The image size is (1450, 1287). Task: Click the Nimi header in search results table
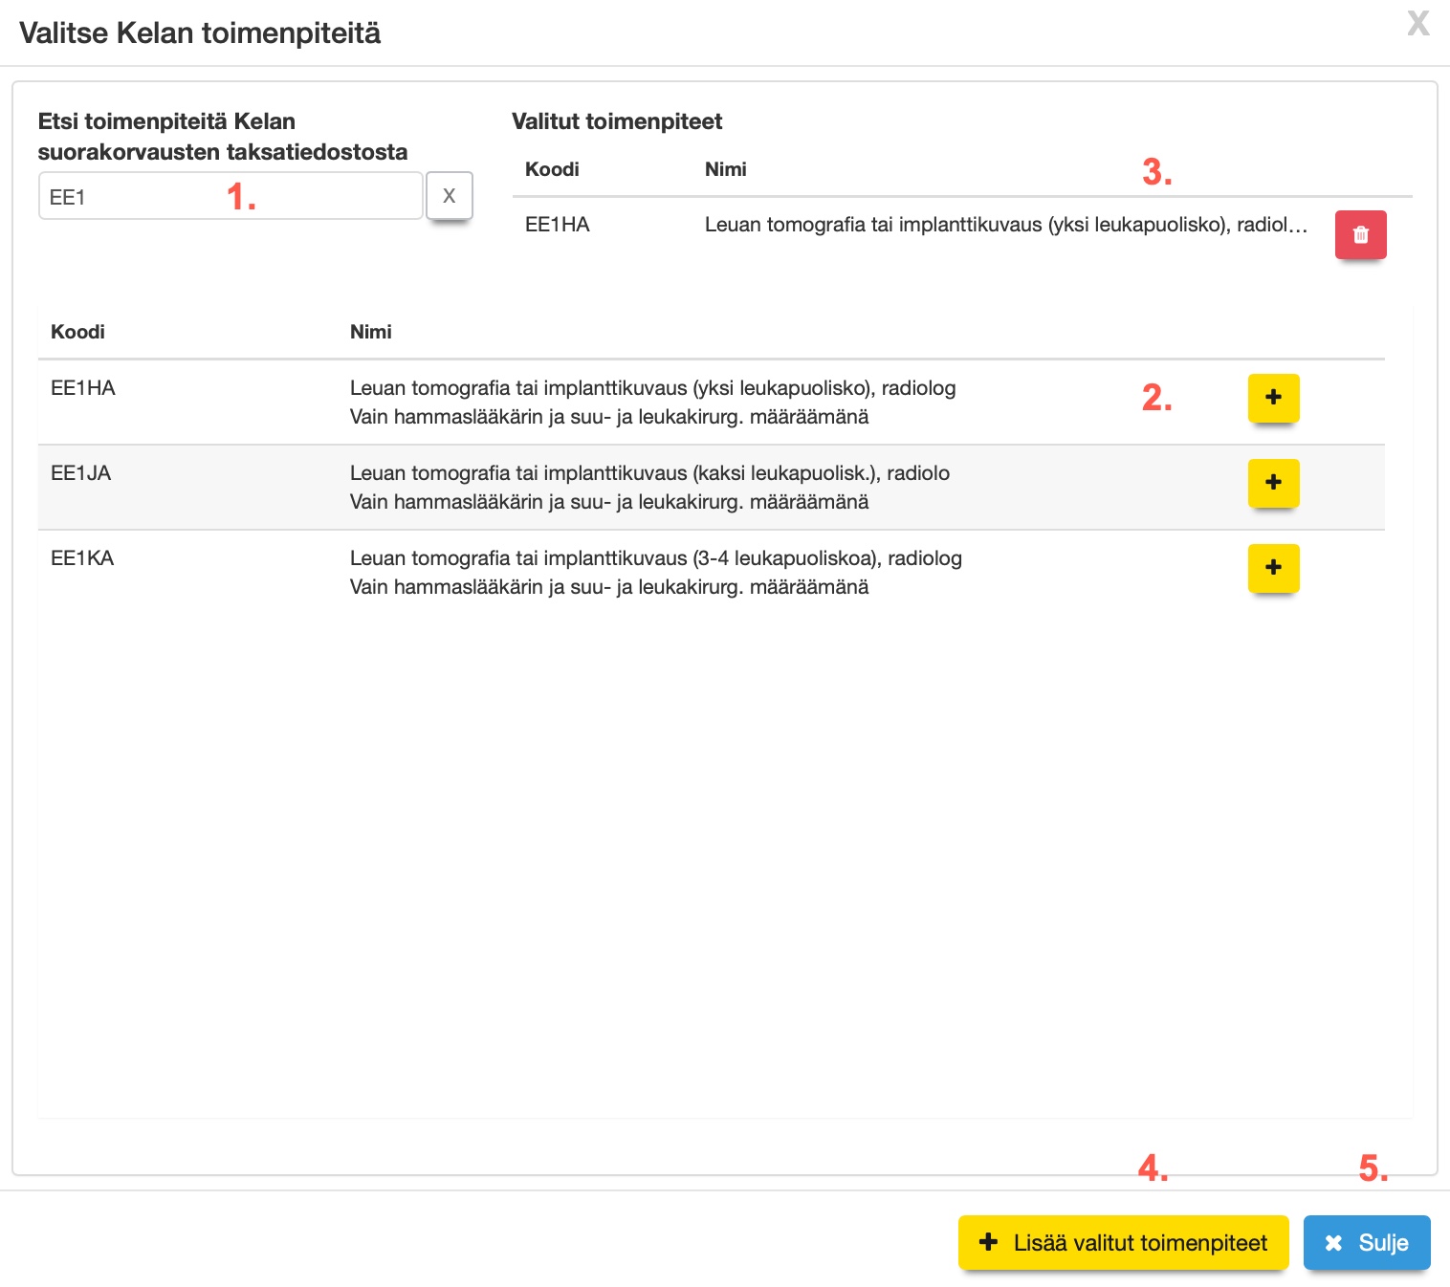point(370,332)
